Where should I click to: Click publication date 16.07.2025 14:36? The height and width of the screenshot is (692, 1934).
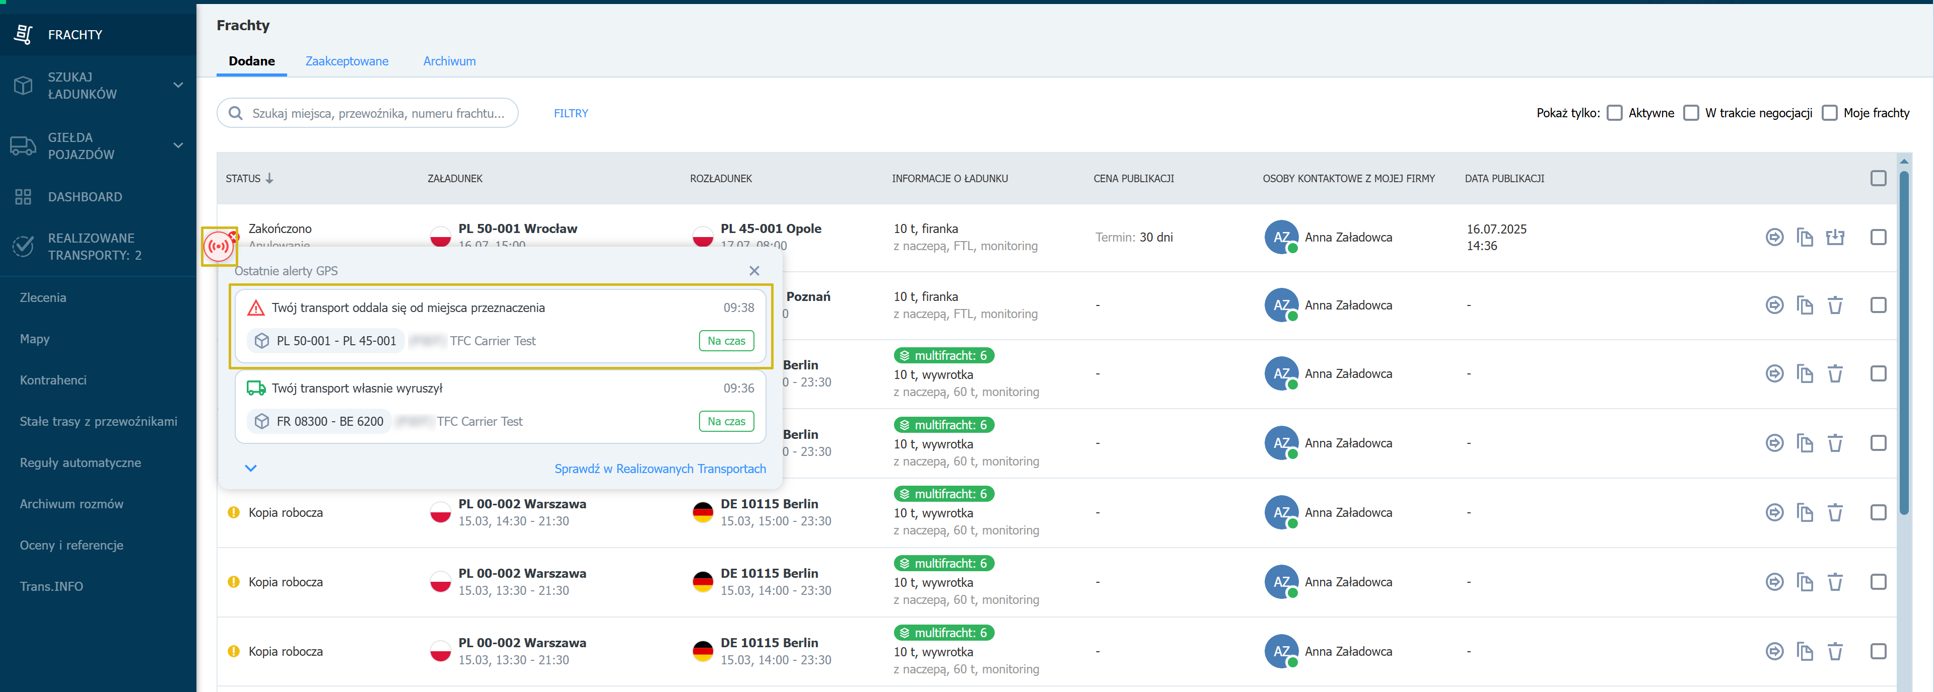(x=1496, y=237)
